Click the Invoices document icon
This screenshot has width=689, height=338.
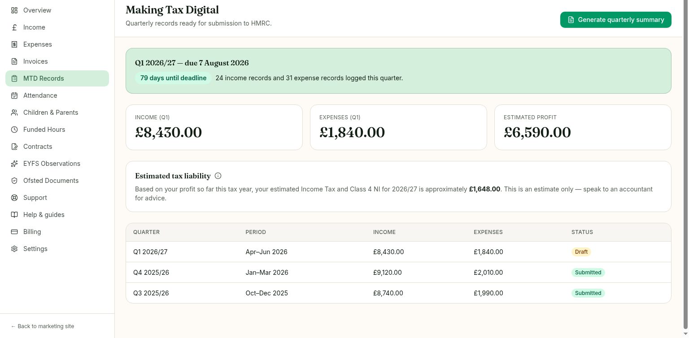(14, 61)
